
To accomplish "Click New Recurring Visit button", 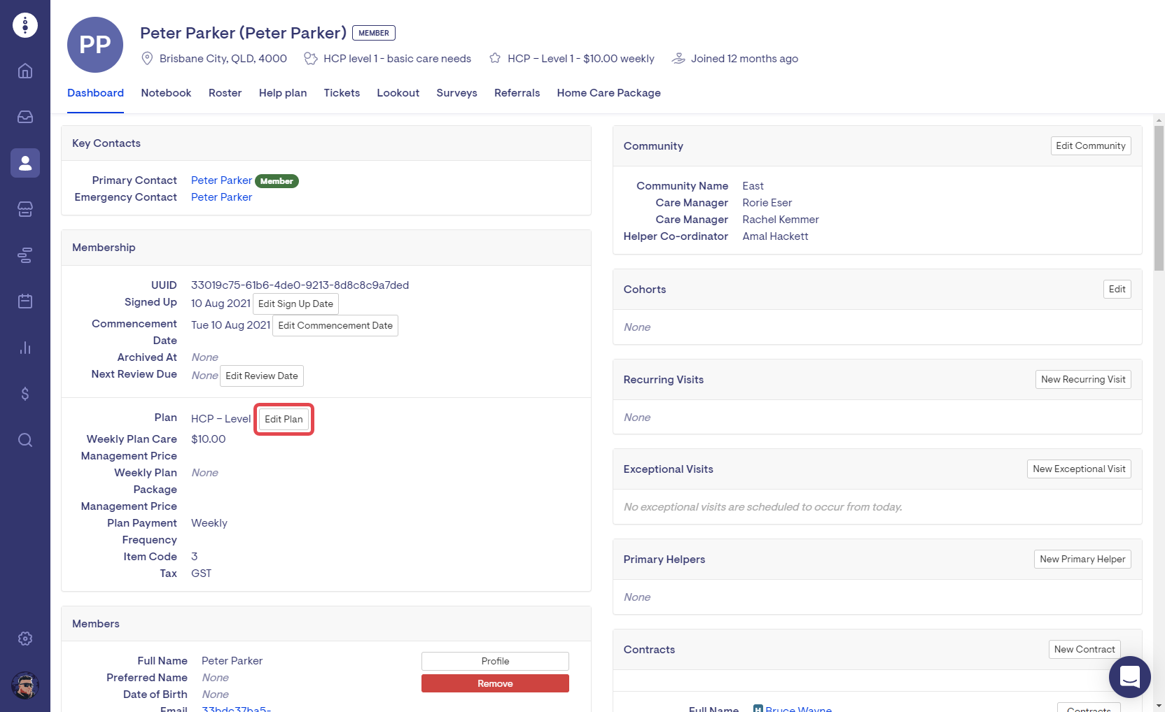I will pos(1082,379).
